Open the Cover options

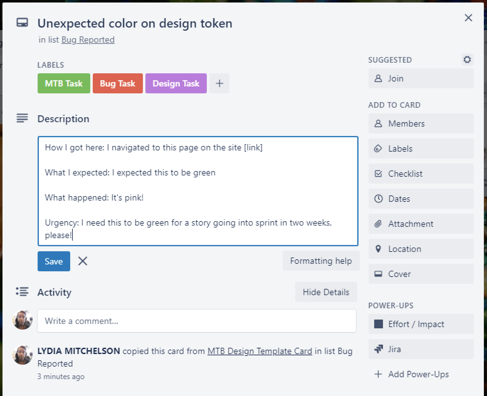(x=421, y=274)
